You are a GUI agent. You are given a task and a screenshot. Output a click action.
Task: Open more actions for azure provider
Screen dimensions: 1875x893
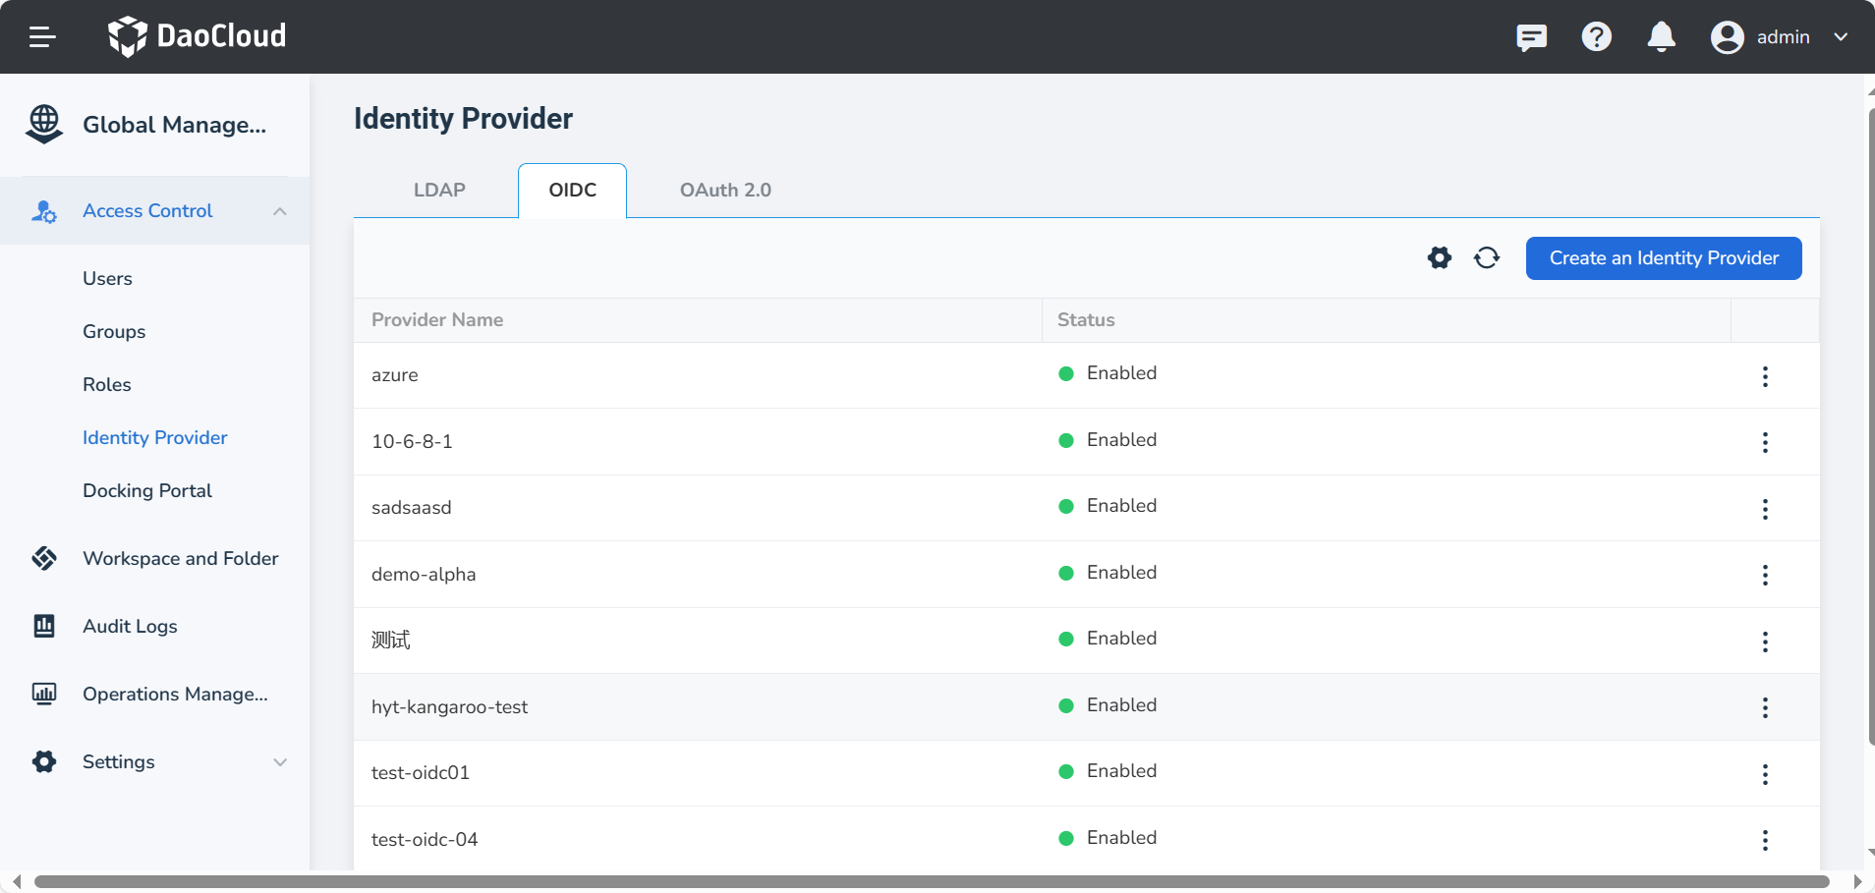click(1765, 376)
